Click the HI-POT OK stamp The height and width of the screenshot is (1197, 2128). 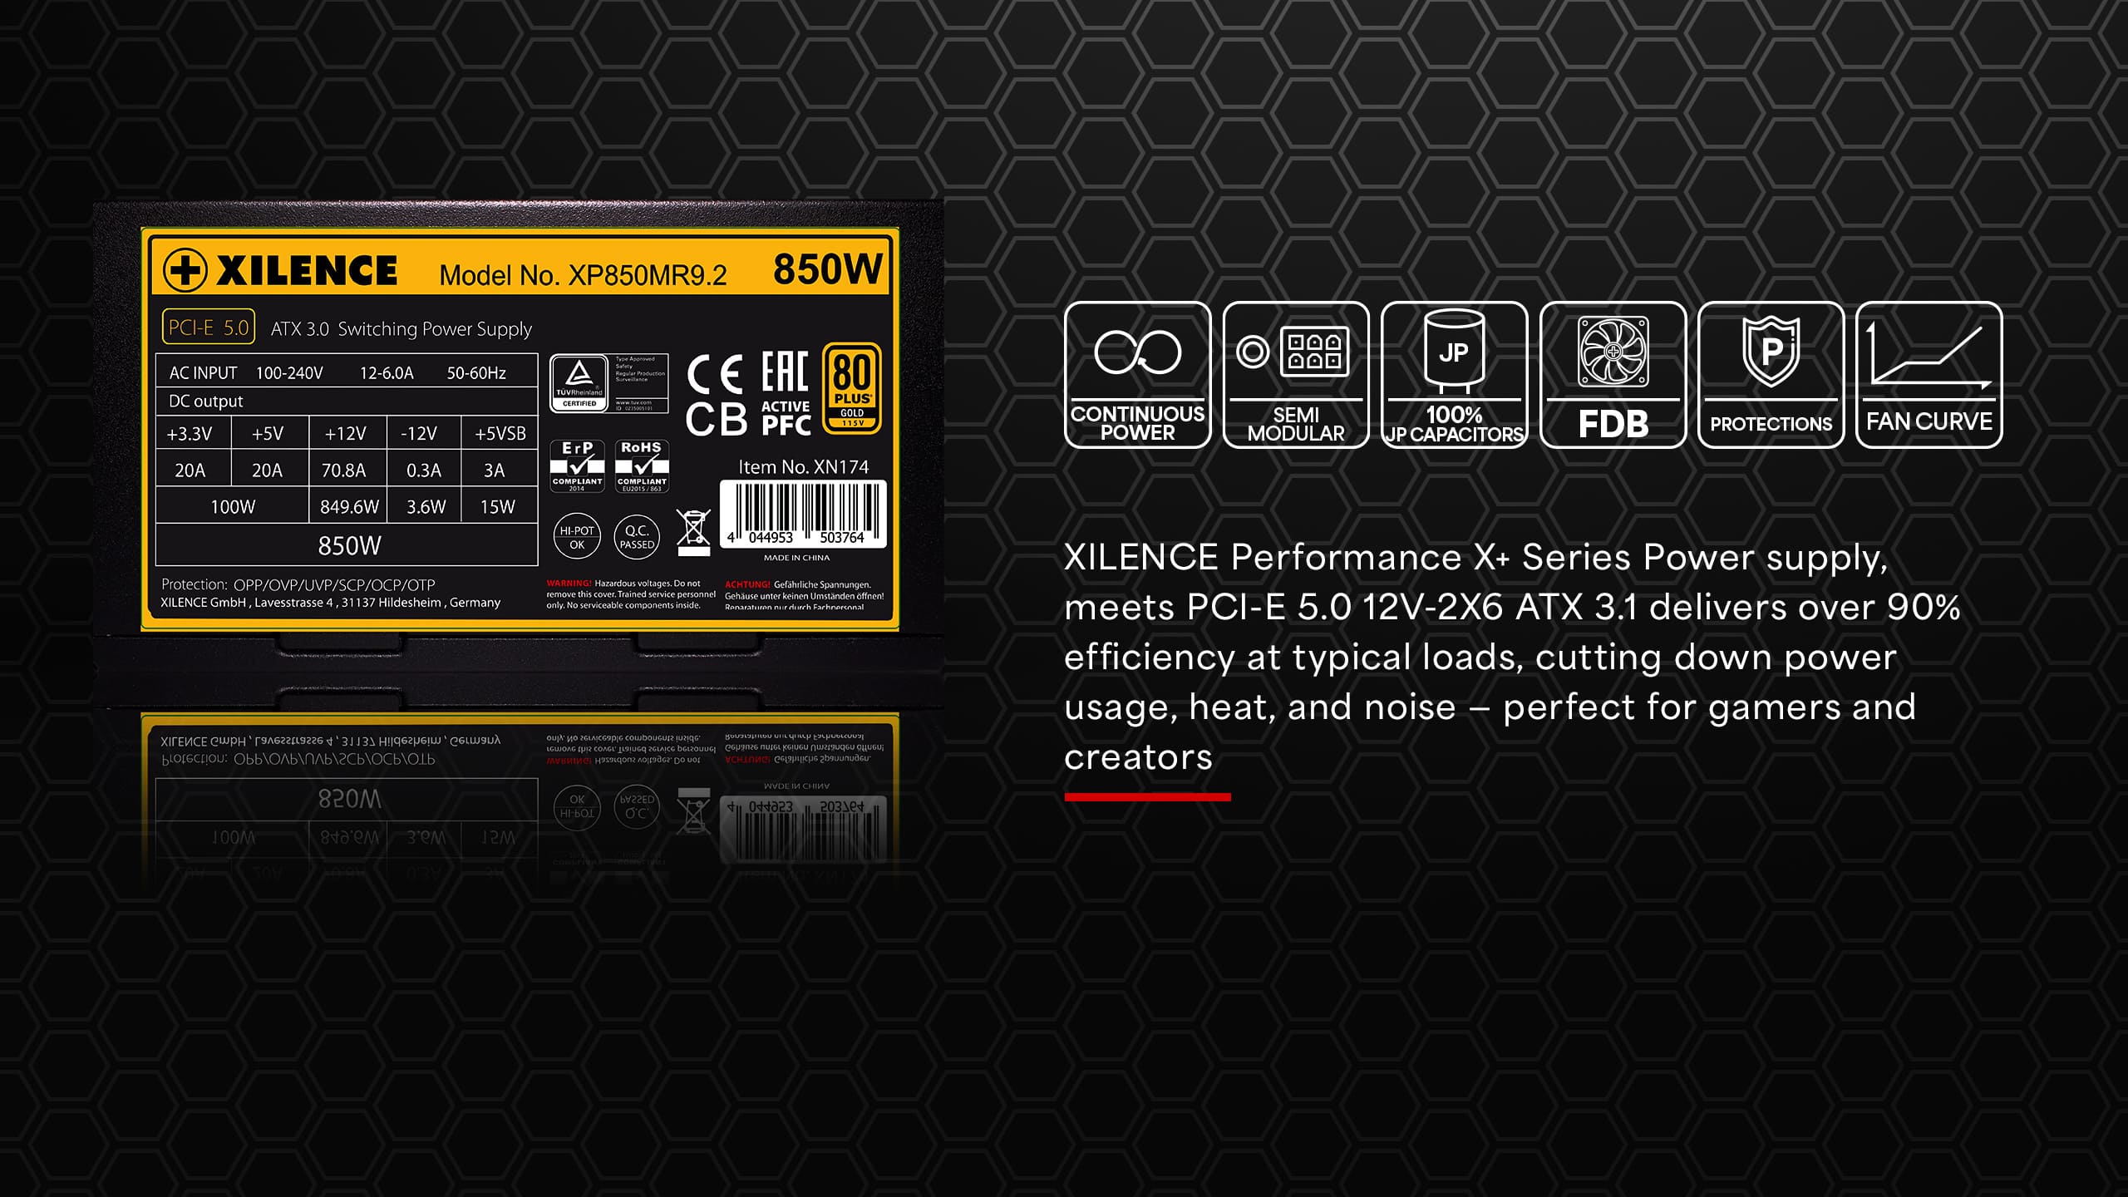[577, 537]
